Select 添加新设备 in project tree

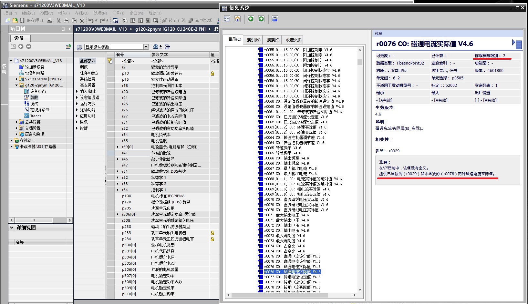pos(35,67)
